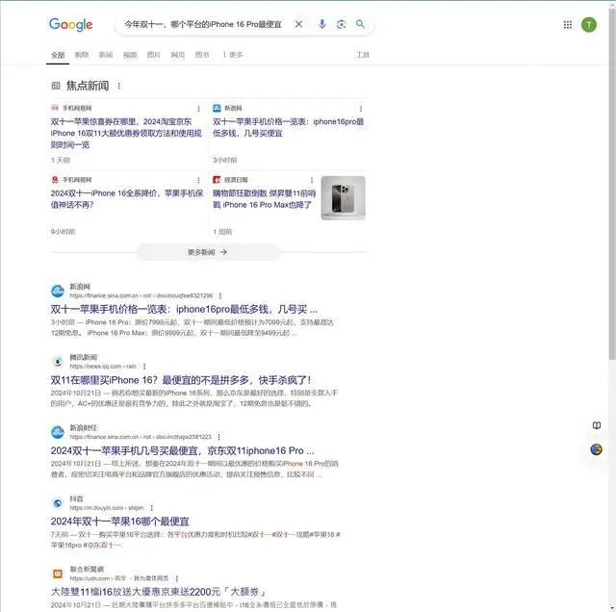This screenshot has width=616, height=612.
Task: Click the https://udn.com URL text
Action: 119,578
